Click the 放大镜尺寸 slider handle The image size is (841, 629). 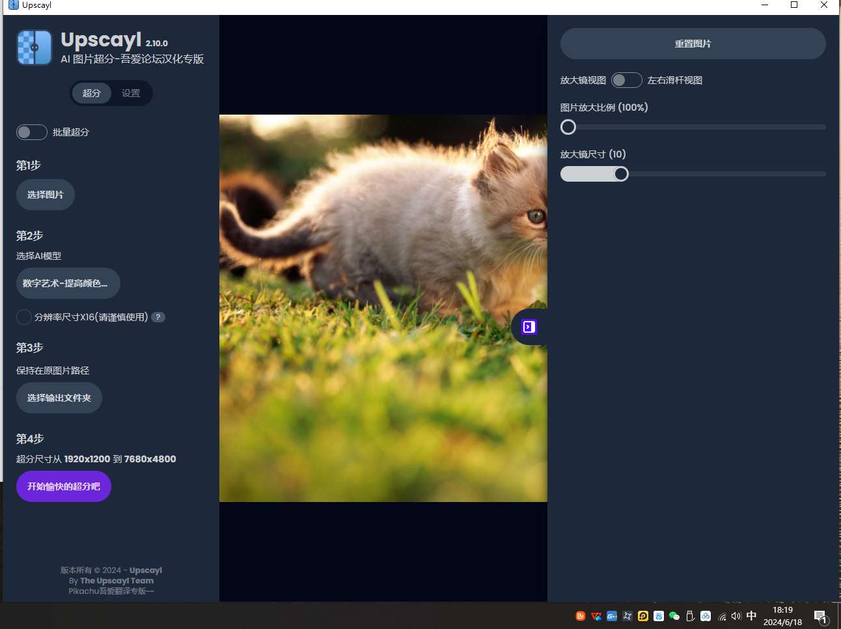coord(621,174)
